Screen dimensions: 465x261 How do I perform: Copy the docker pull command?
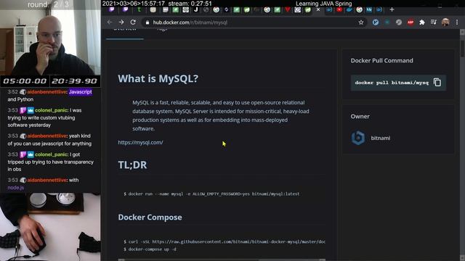pos(437,82)
